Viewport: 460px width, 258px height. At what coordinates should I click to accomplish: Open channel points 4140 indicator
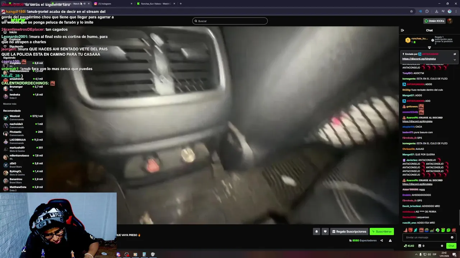[409, 246]
